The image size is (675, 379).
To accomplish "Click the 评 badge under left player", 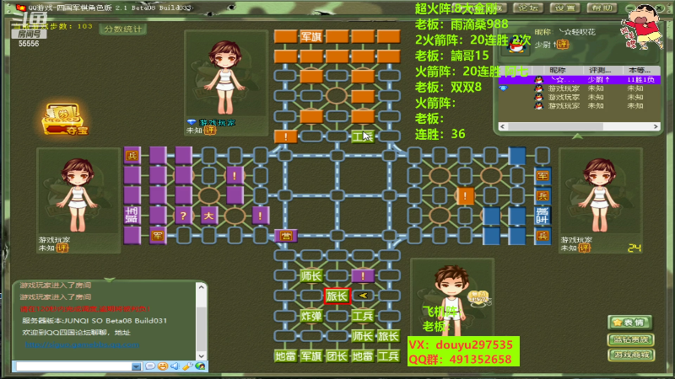I will click(62, 248).
